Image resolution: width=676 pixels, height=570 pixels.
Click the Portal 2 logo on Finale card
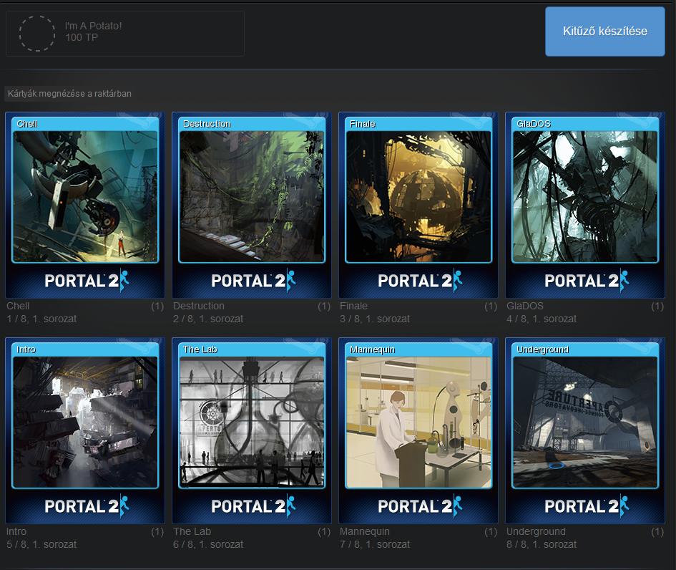(420, 281)
